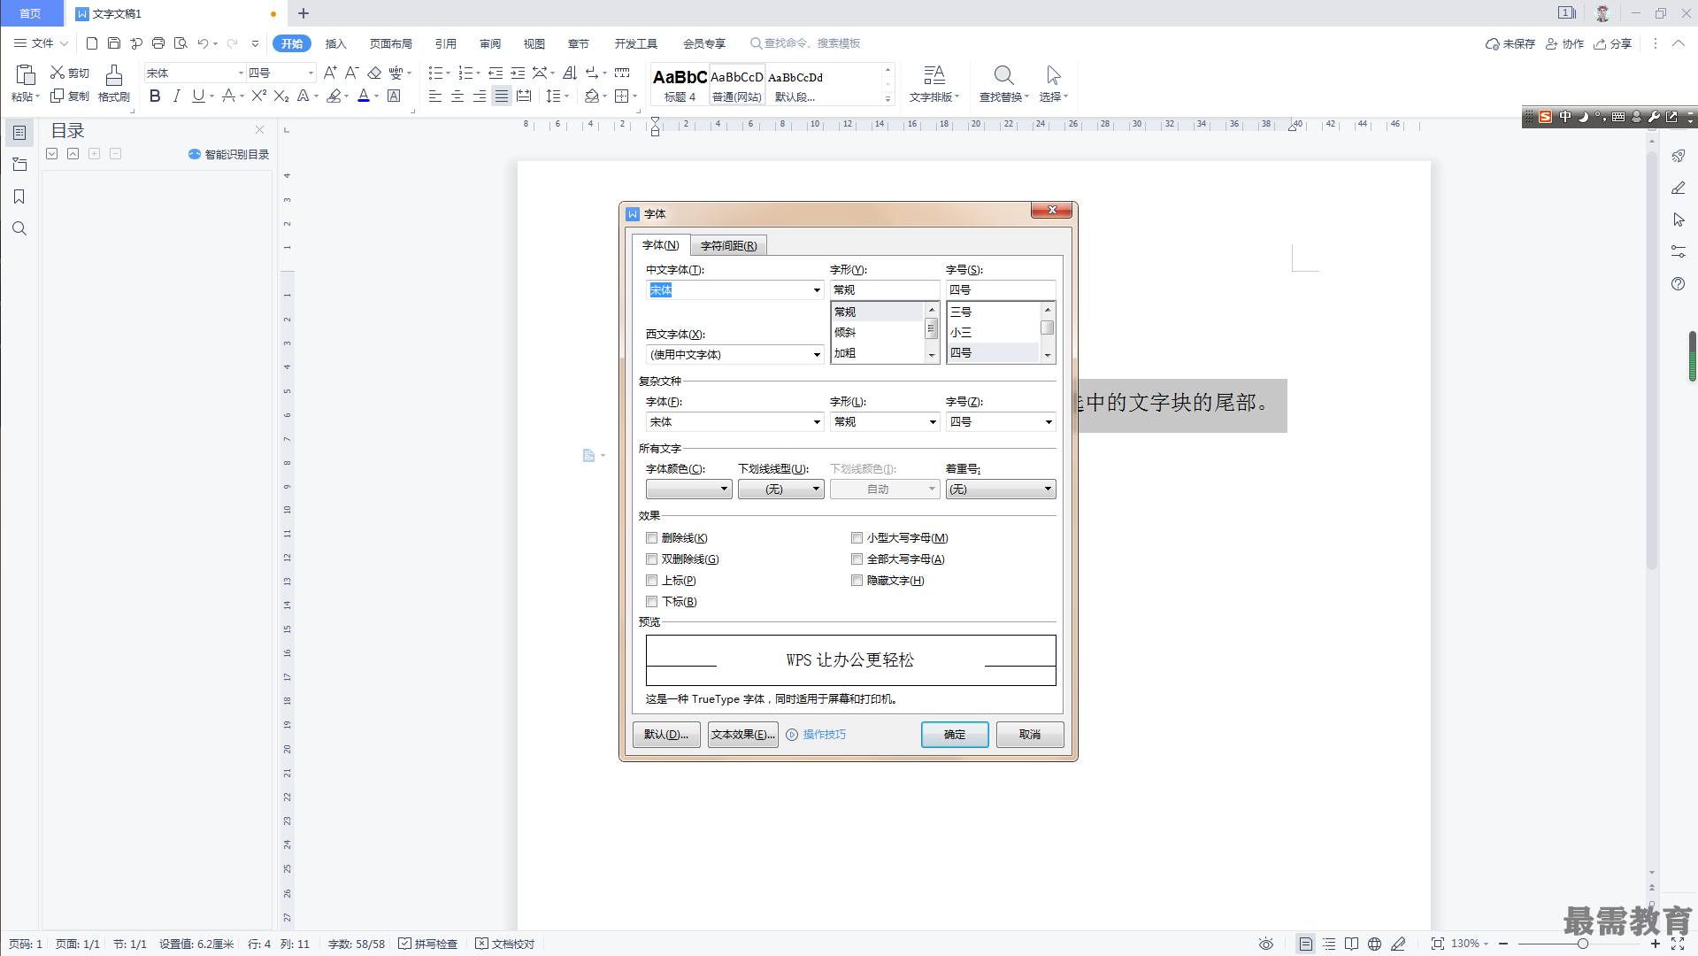Click the eye protection mode icon in status bar
The image size is (1698, 956).
[x=1266, y=944]
